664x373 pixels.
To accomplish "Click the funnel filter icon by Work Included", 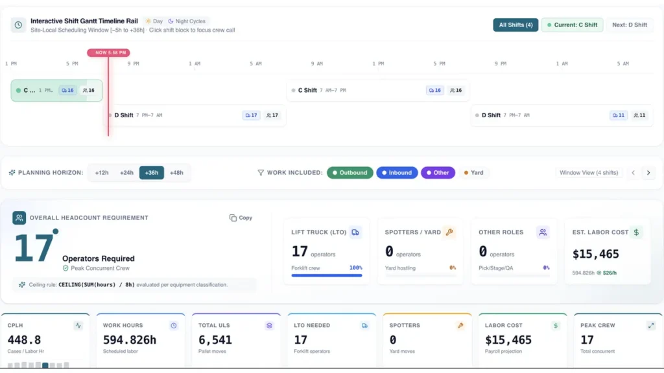I will (261, 172).
